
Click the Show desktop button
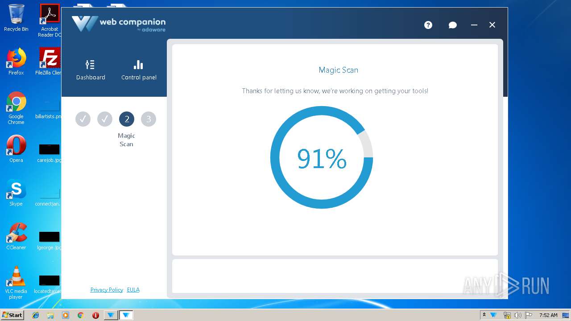click(x=566, y=315)
